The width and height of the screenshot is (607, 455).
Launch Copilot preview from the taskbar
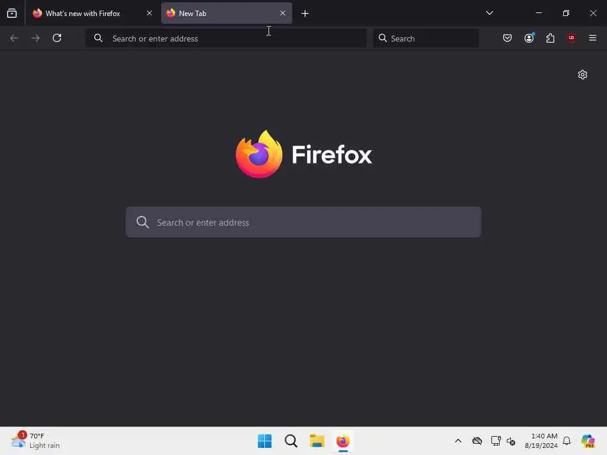pyautogui.click(x=588, y=441)
